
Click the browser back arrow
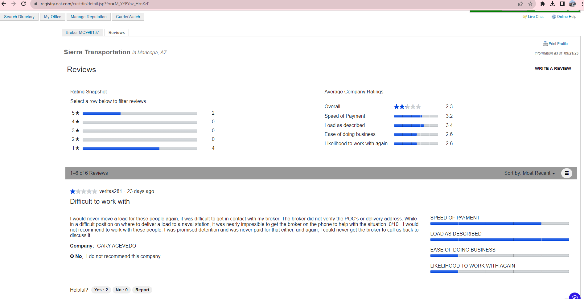4,4
